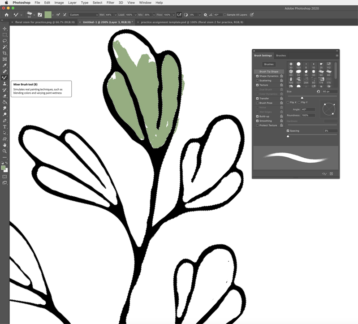Disable the Shape Dynamics checkbox
This screenshot has width=358, height=324.
[257, 76]
